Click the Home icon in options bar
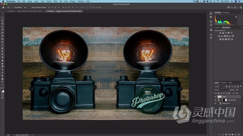243x136 pixels. pos(3,7)
